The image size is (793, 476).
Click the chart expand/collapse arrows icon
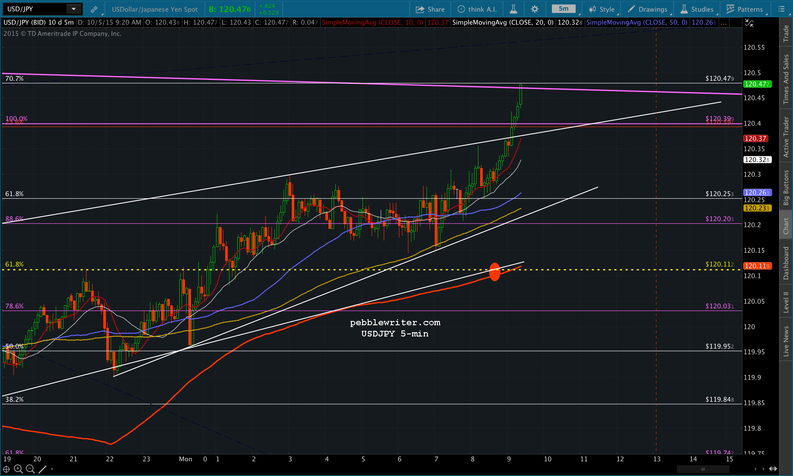click(749, 23)
